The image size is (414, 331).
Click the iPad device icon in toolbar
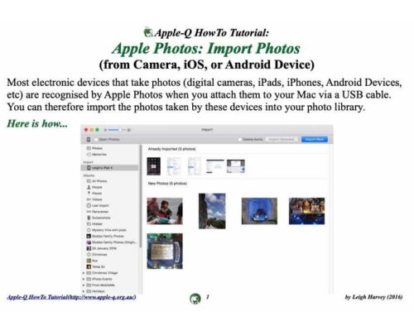point(89,139)
